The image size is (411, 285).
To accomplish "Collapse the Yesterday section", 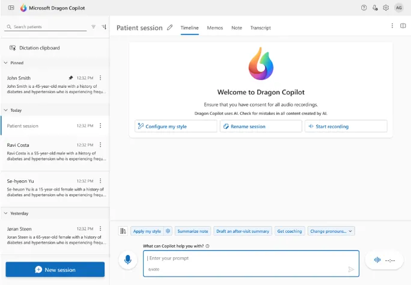I will tap(6, 213).
